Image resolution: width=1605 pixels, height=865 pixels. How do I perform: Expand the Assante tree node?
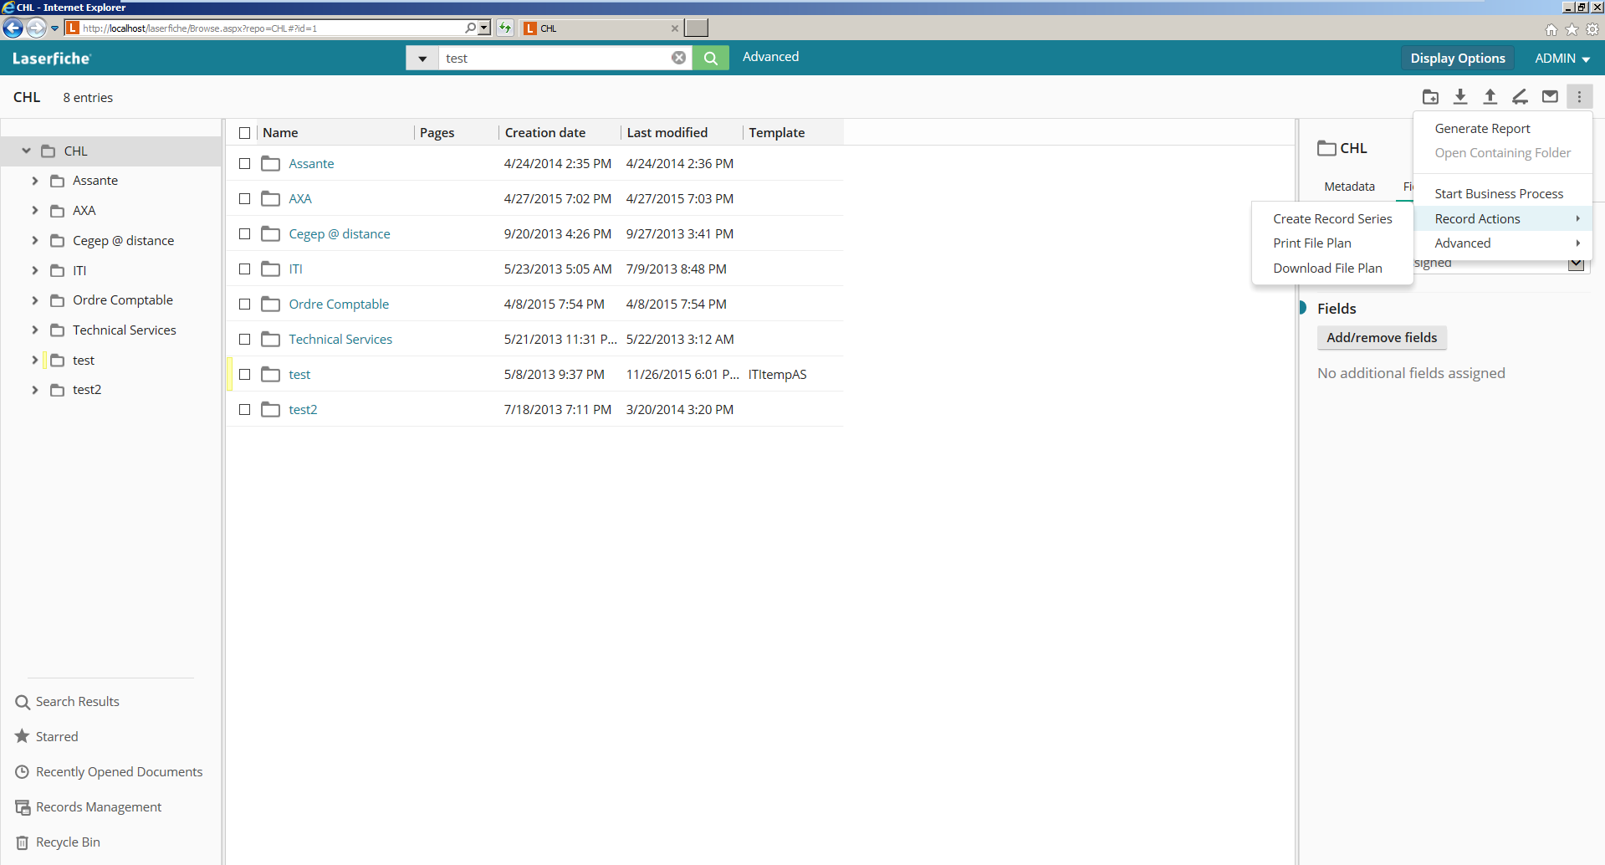[x=34, y=181]
